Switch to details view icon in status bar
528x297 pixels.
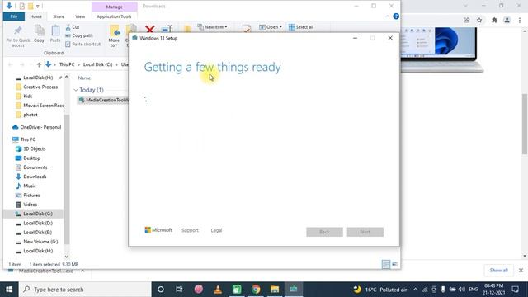(x=386, y=264)
